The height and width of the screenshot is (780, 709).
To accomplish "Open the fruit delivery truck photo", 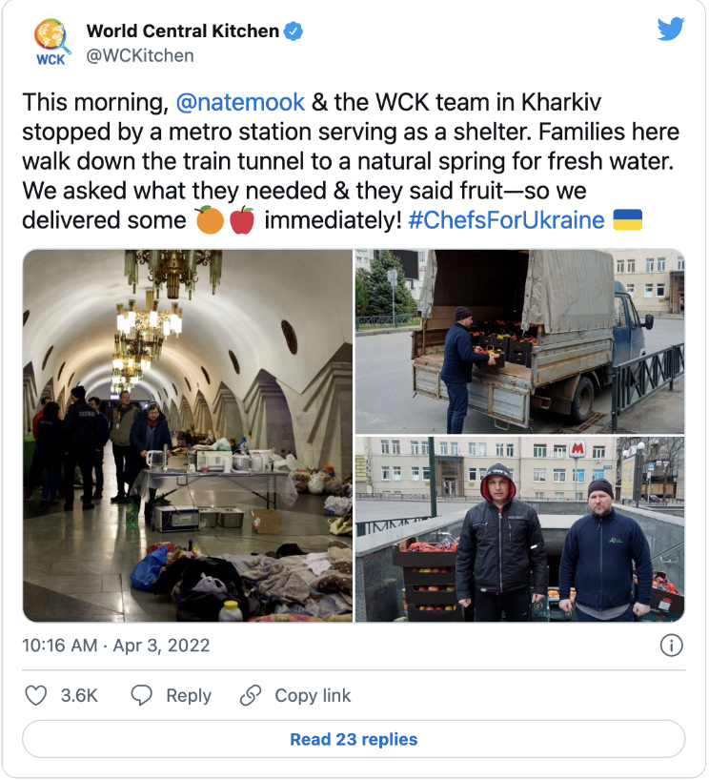I will (519, 341).
